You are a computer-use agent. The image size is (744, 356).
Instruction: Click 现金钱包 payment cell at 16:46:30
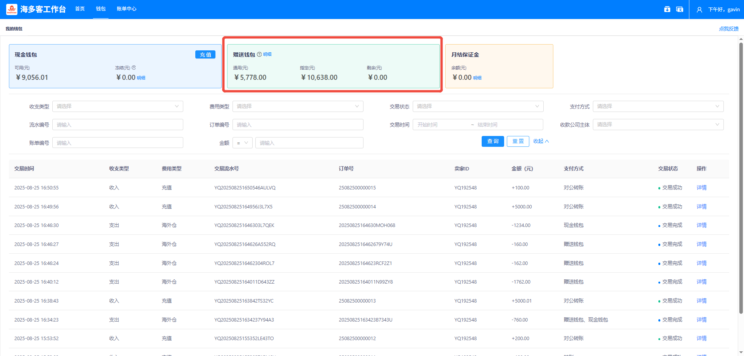(573, 225)
